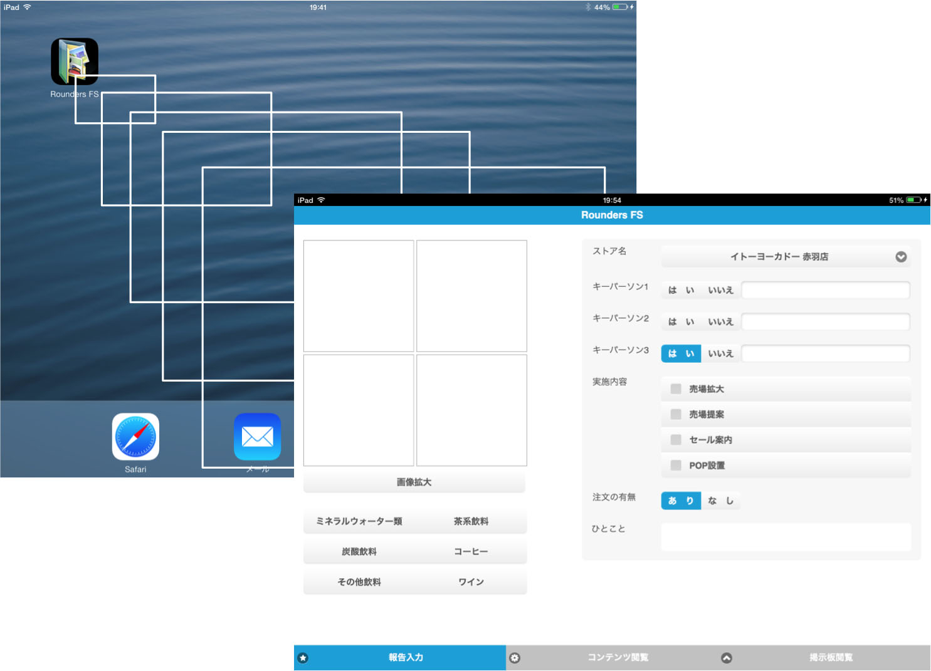Check the POP設置 checkbox
Image resolution: width=931 pixels, height=671 pixels.
(x=676, y=466)
